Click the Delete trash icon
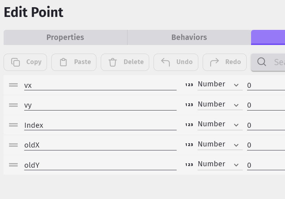 112,62
